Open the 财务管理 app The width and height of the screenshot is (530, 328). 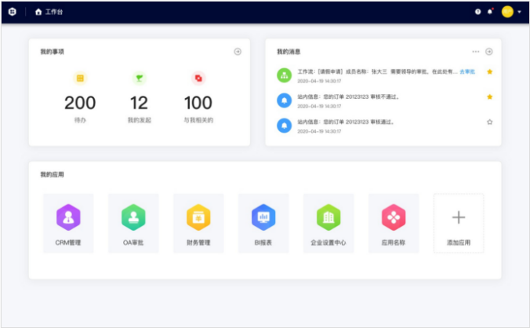[x=198, y=217]
